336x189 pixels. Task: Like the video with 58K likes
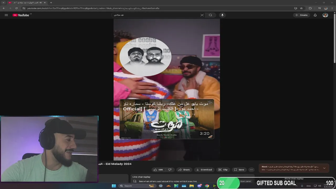[158, 170]
